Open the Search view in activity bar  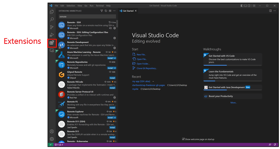[52, 19]
